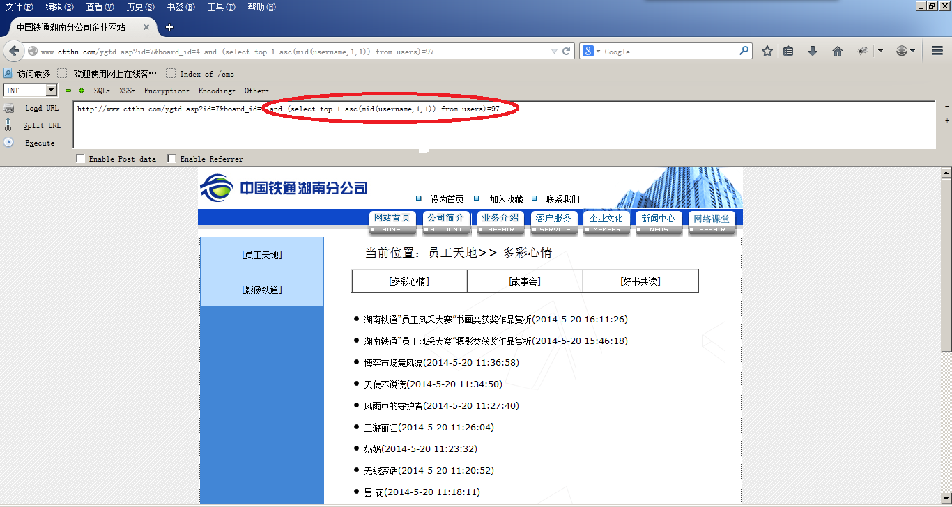This screenshot has height=507, width=952.
Task: Click the green plus HackBar icon
Action: click(x=82, y=91)
